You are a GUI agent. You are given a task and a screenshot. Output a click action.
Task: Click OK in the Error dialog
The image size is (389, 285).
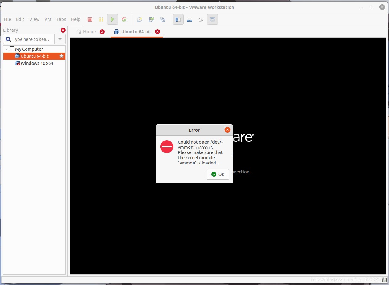(218, 174)
